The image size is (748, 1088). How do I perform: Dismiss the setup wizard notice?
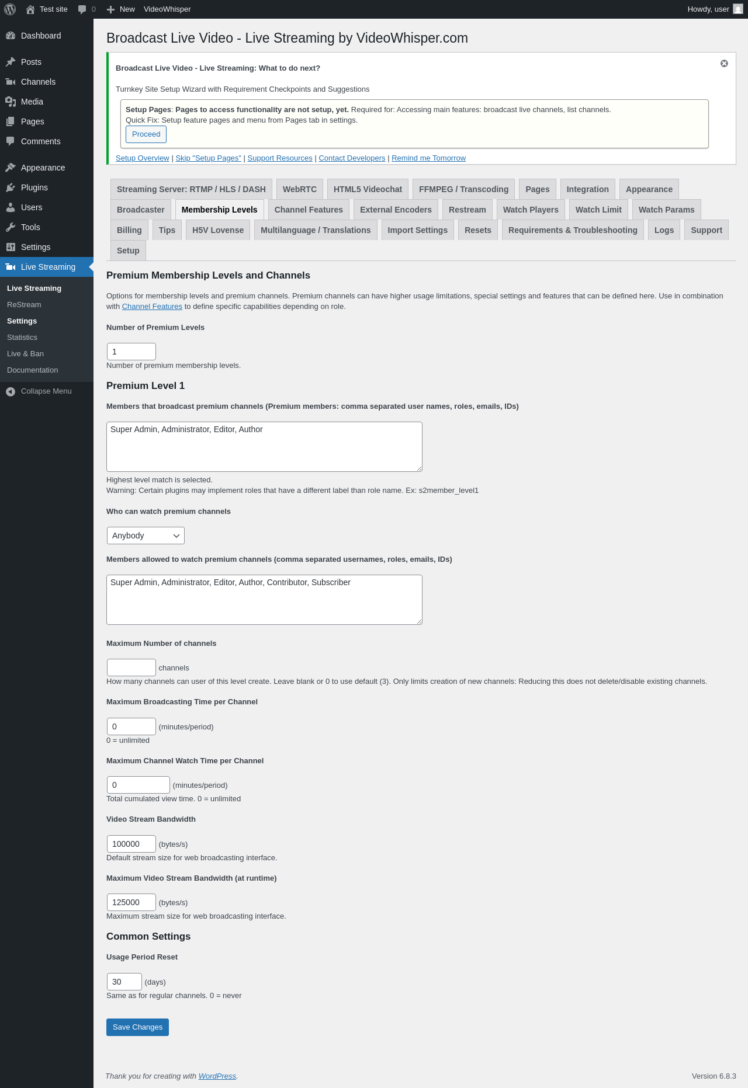724,64
